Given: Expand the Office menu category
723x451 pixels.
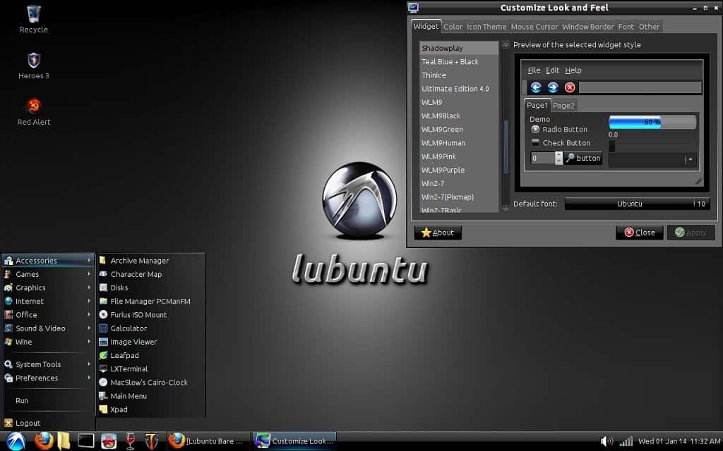Looking at the screenshot, I should [x=47, y=315].
